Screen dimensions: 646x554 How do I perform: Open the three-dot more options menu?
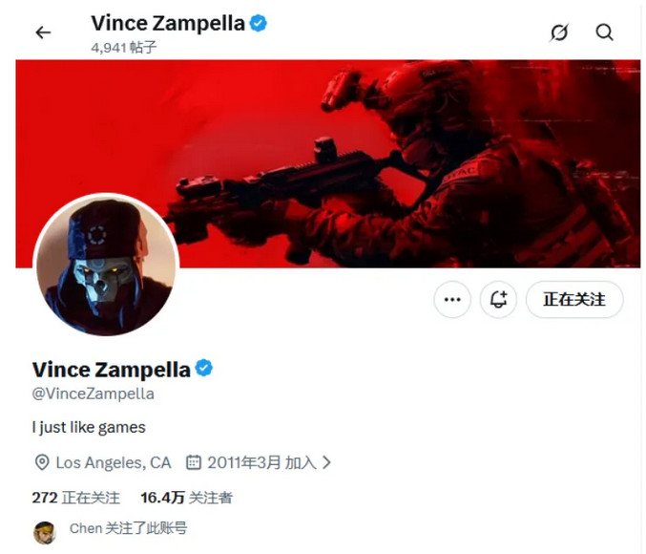point(452,300)
